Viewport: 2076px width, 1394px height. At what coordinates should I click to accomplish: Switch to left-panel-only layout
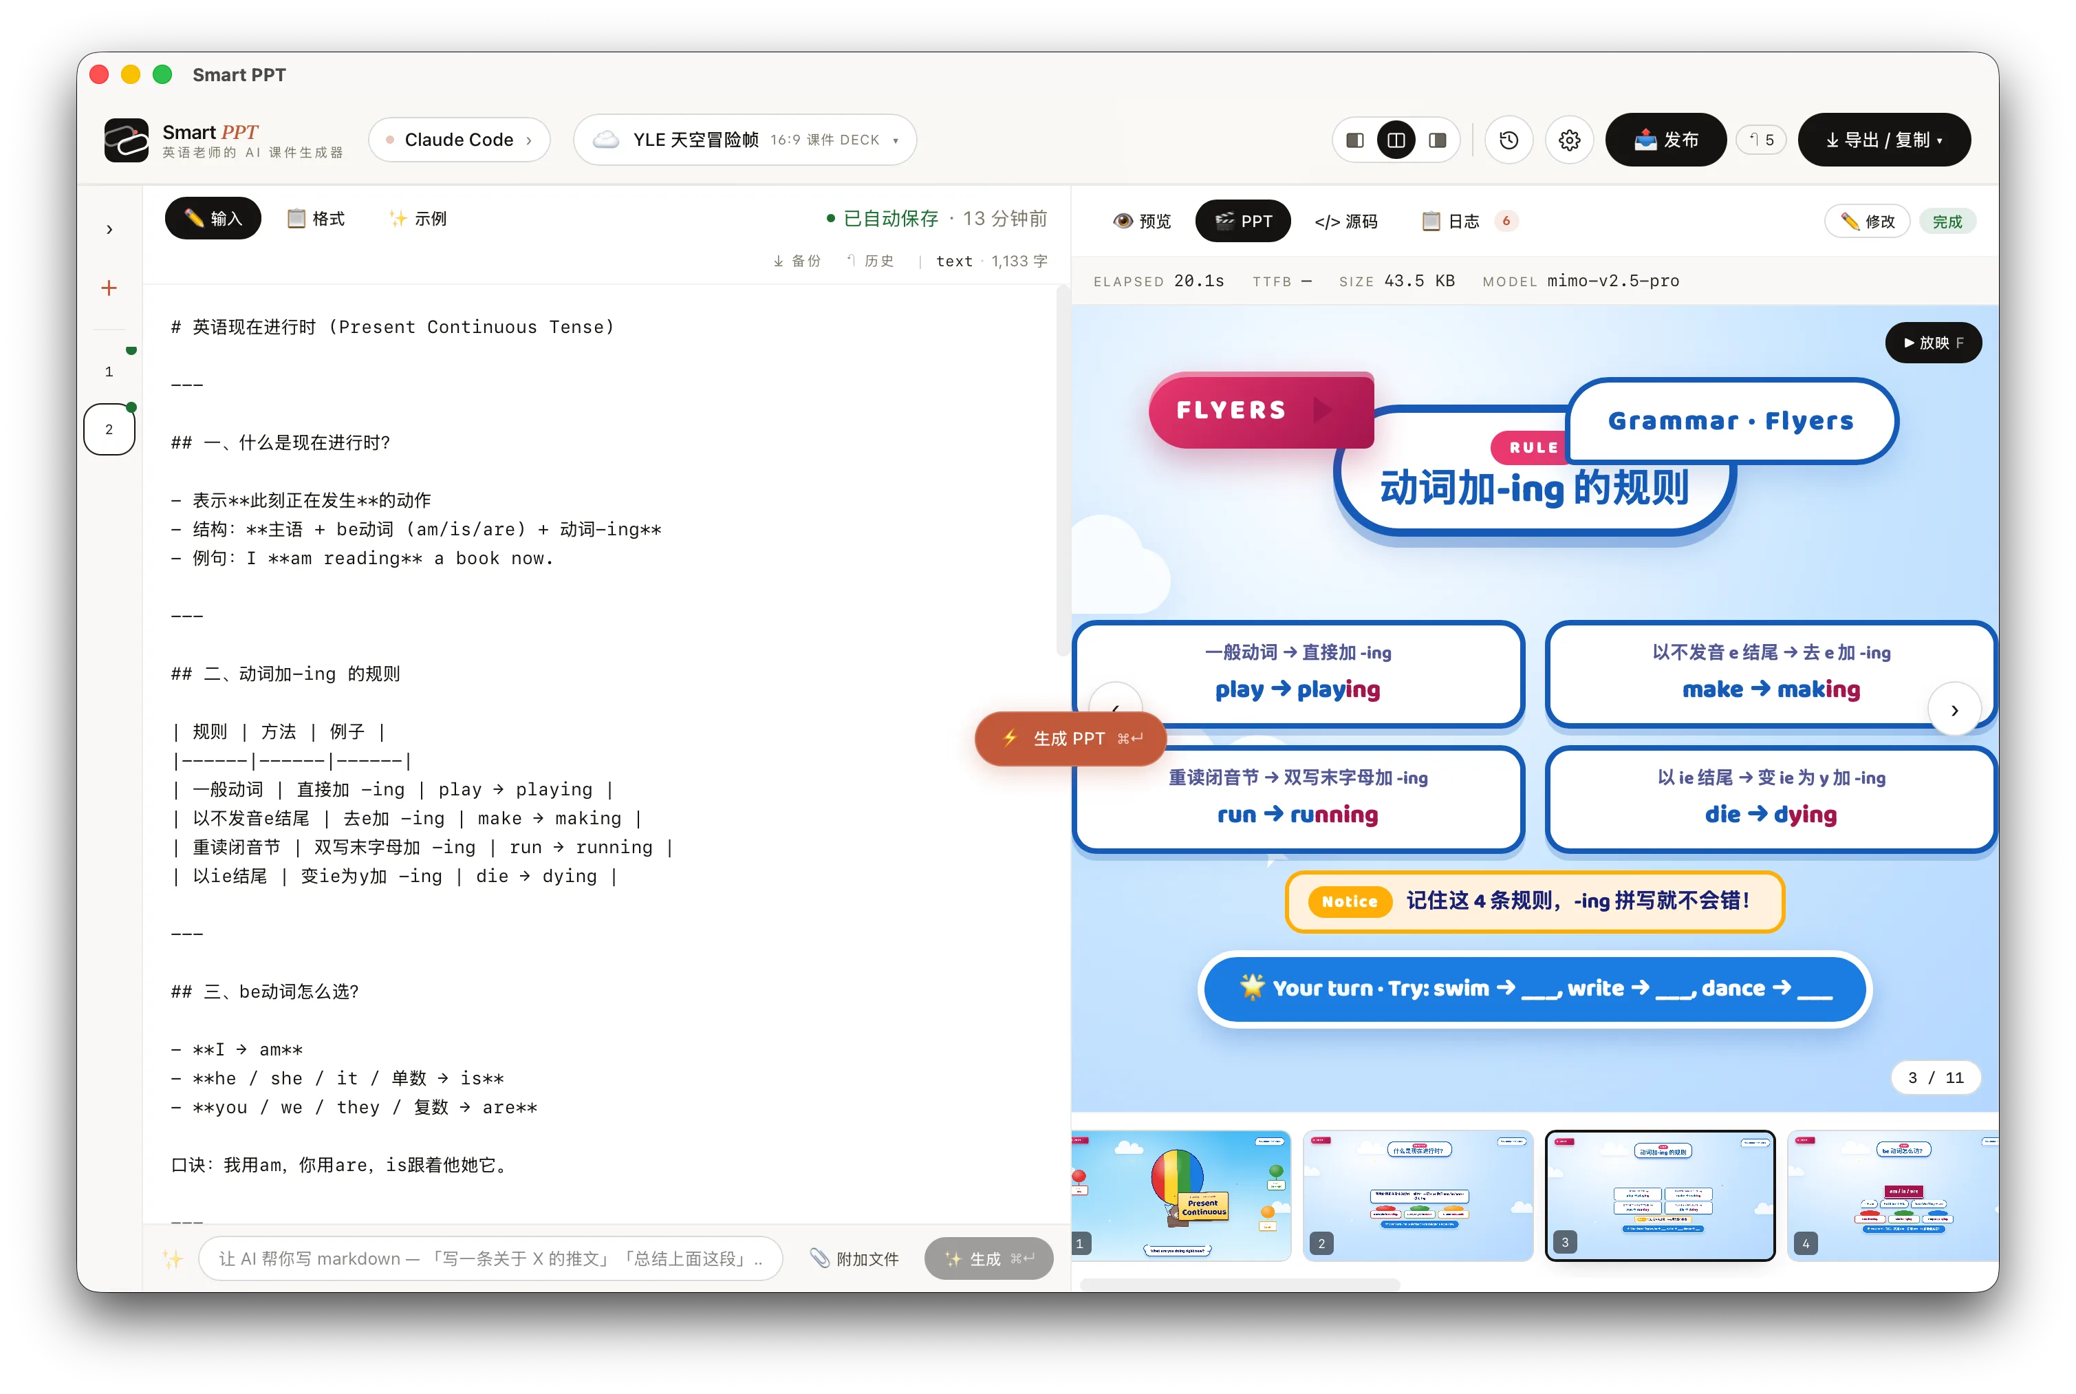pos(1354,140)
